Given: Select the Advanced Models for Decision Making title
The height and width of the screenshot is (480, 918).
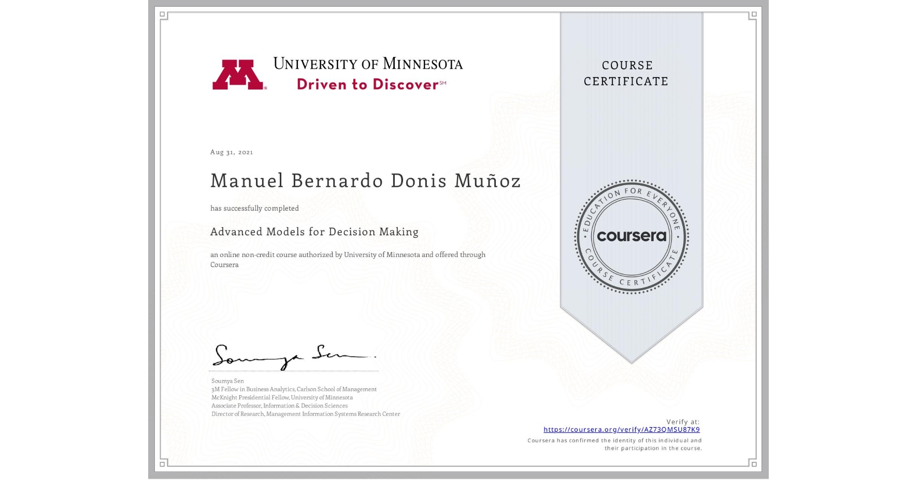Looking at the screenshot, I should tap(314, 232).
